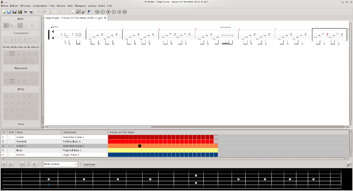Click the Gammes button
The image size is (353, 191).
coord(90,164)
